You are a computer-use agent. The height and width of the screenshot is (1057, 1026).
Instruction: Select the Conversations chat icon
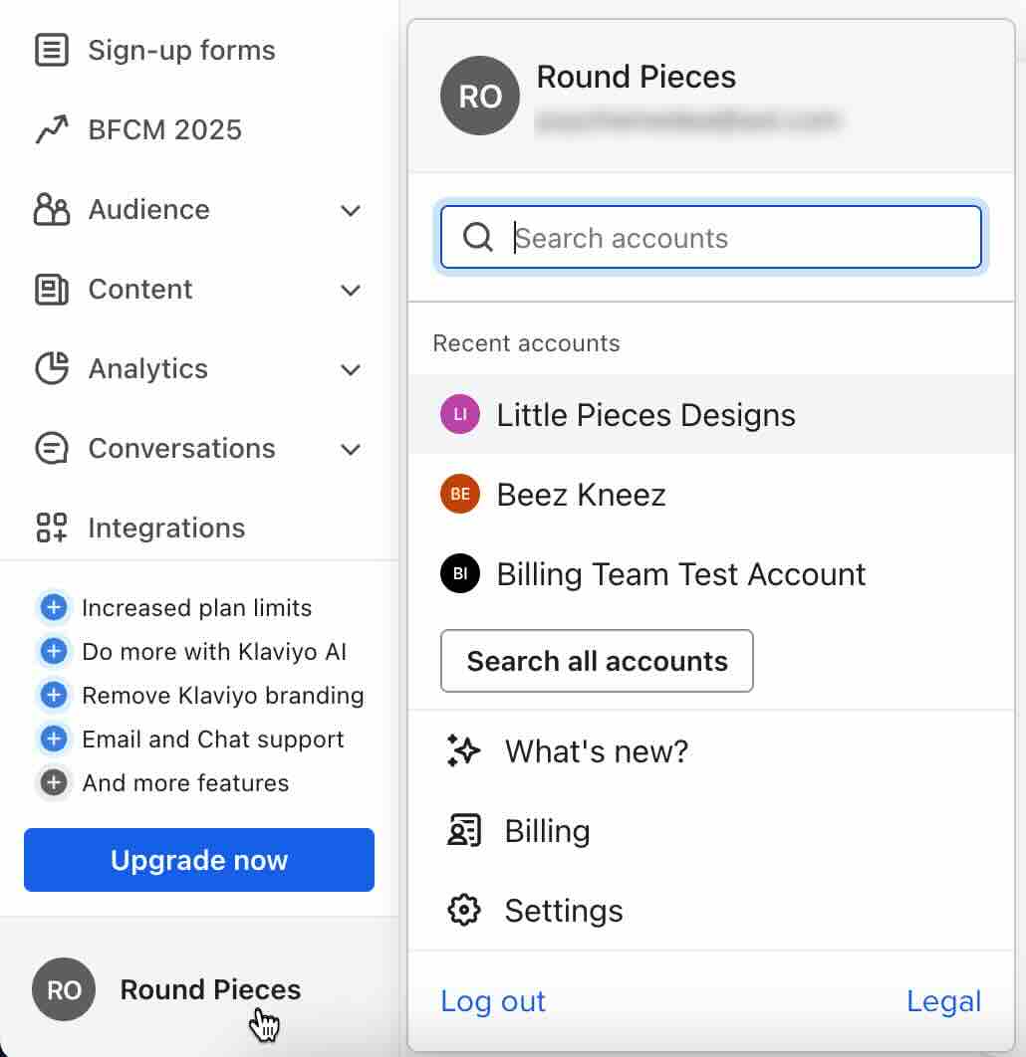(x=52, y=449)
